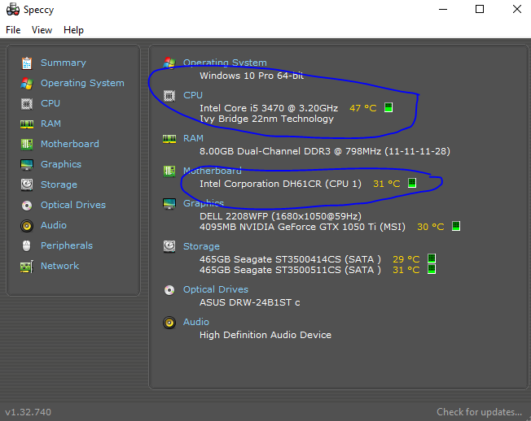531x421 pixels.
Task: Click the Optical Drives disc icon in summary panel
Action: tap(169, 290)
